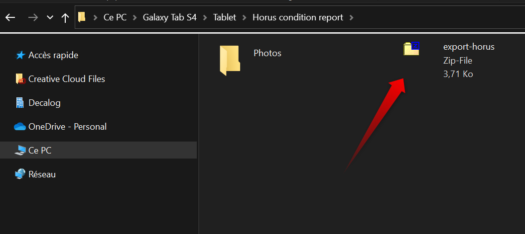Click the Forward navigation arrow

coord(33,17)
